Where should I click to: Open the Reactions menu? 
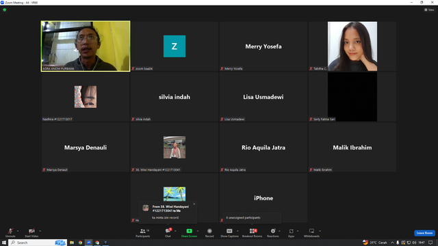(273, 232)
